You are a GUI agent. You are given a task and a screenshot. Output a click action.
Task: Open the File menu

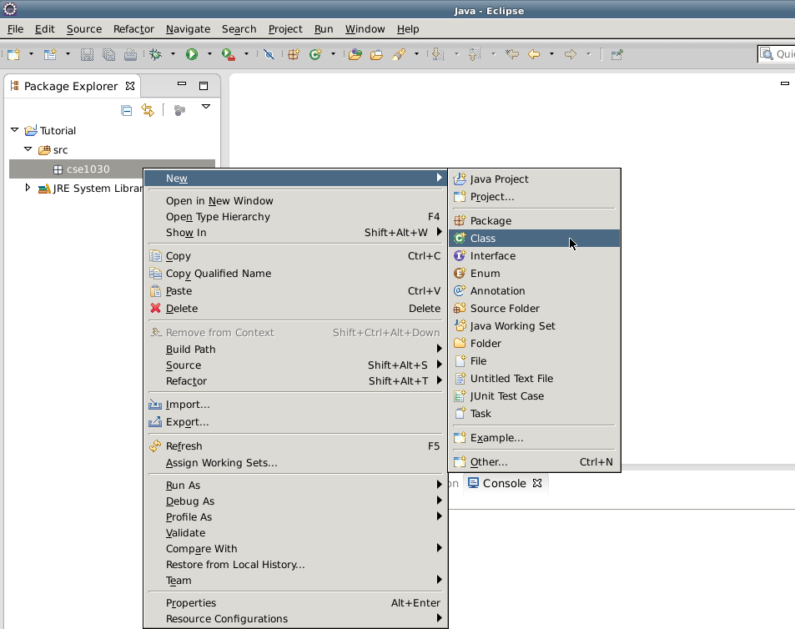(x=15, y=29)
